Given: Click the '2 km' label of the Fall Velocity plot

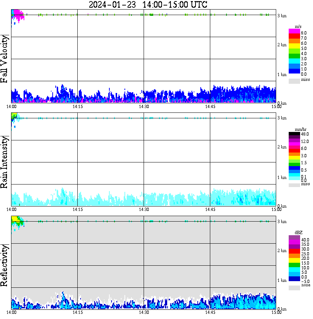Looking at the screenshot, I should [282, 45].
